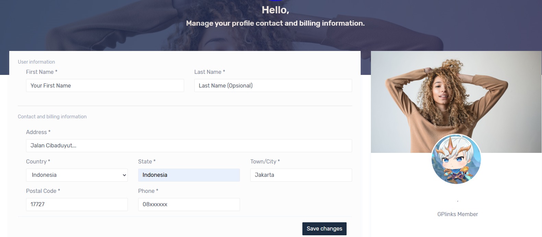The width and height of the screenshot is (542, 237).
Task: Click the Hello heading at the top
Action: (275, 10)
